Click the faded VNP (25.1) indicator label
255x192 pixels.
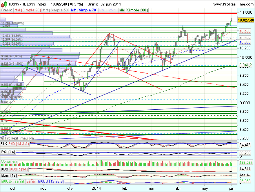[108, 10]
